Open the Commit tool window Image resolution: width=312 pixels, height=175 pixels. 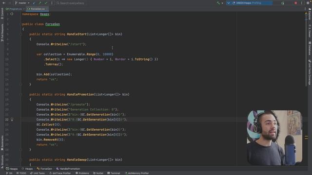pos(2,13)
